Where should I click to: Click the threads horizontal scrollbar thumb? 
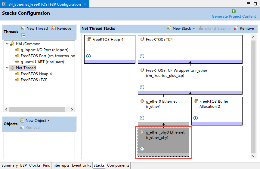click(37, 109)
